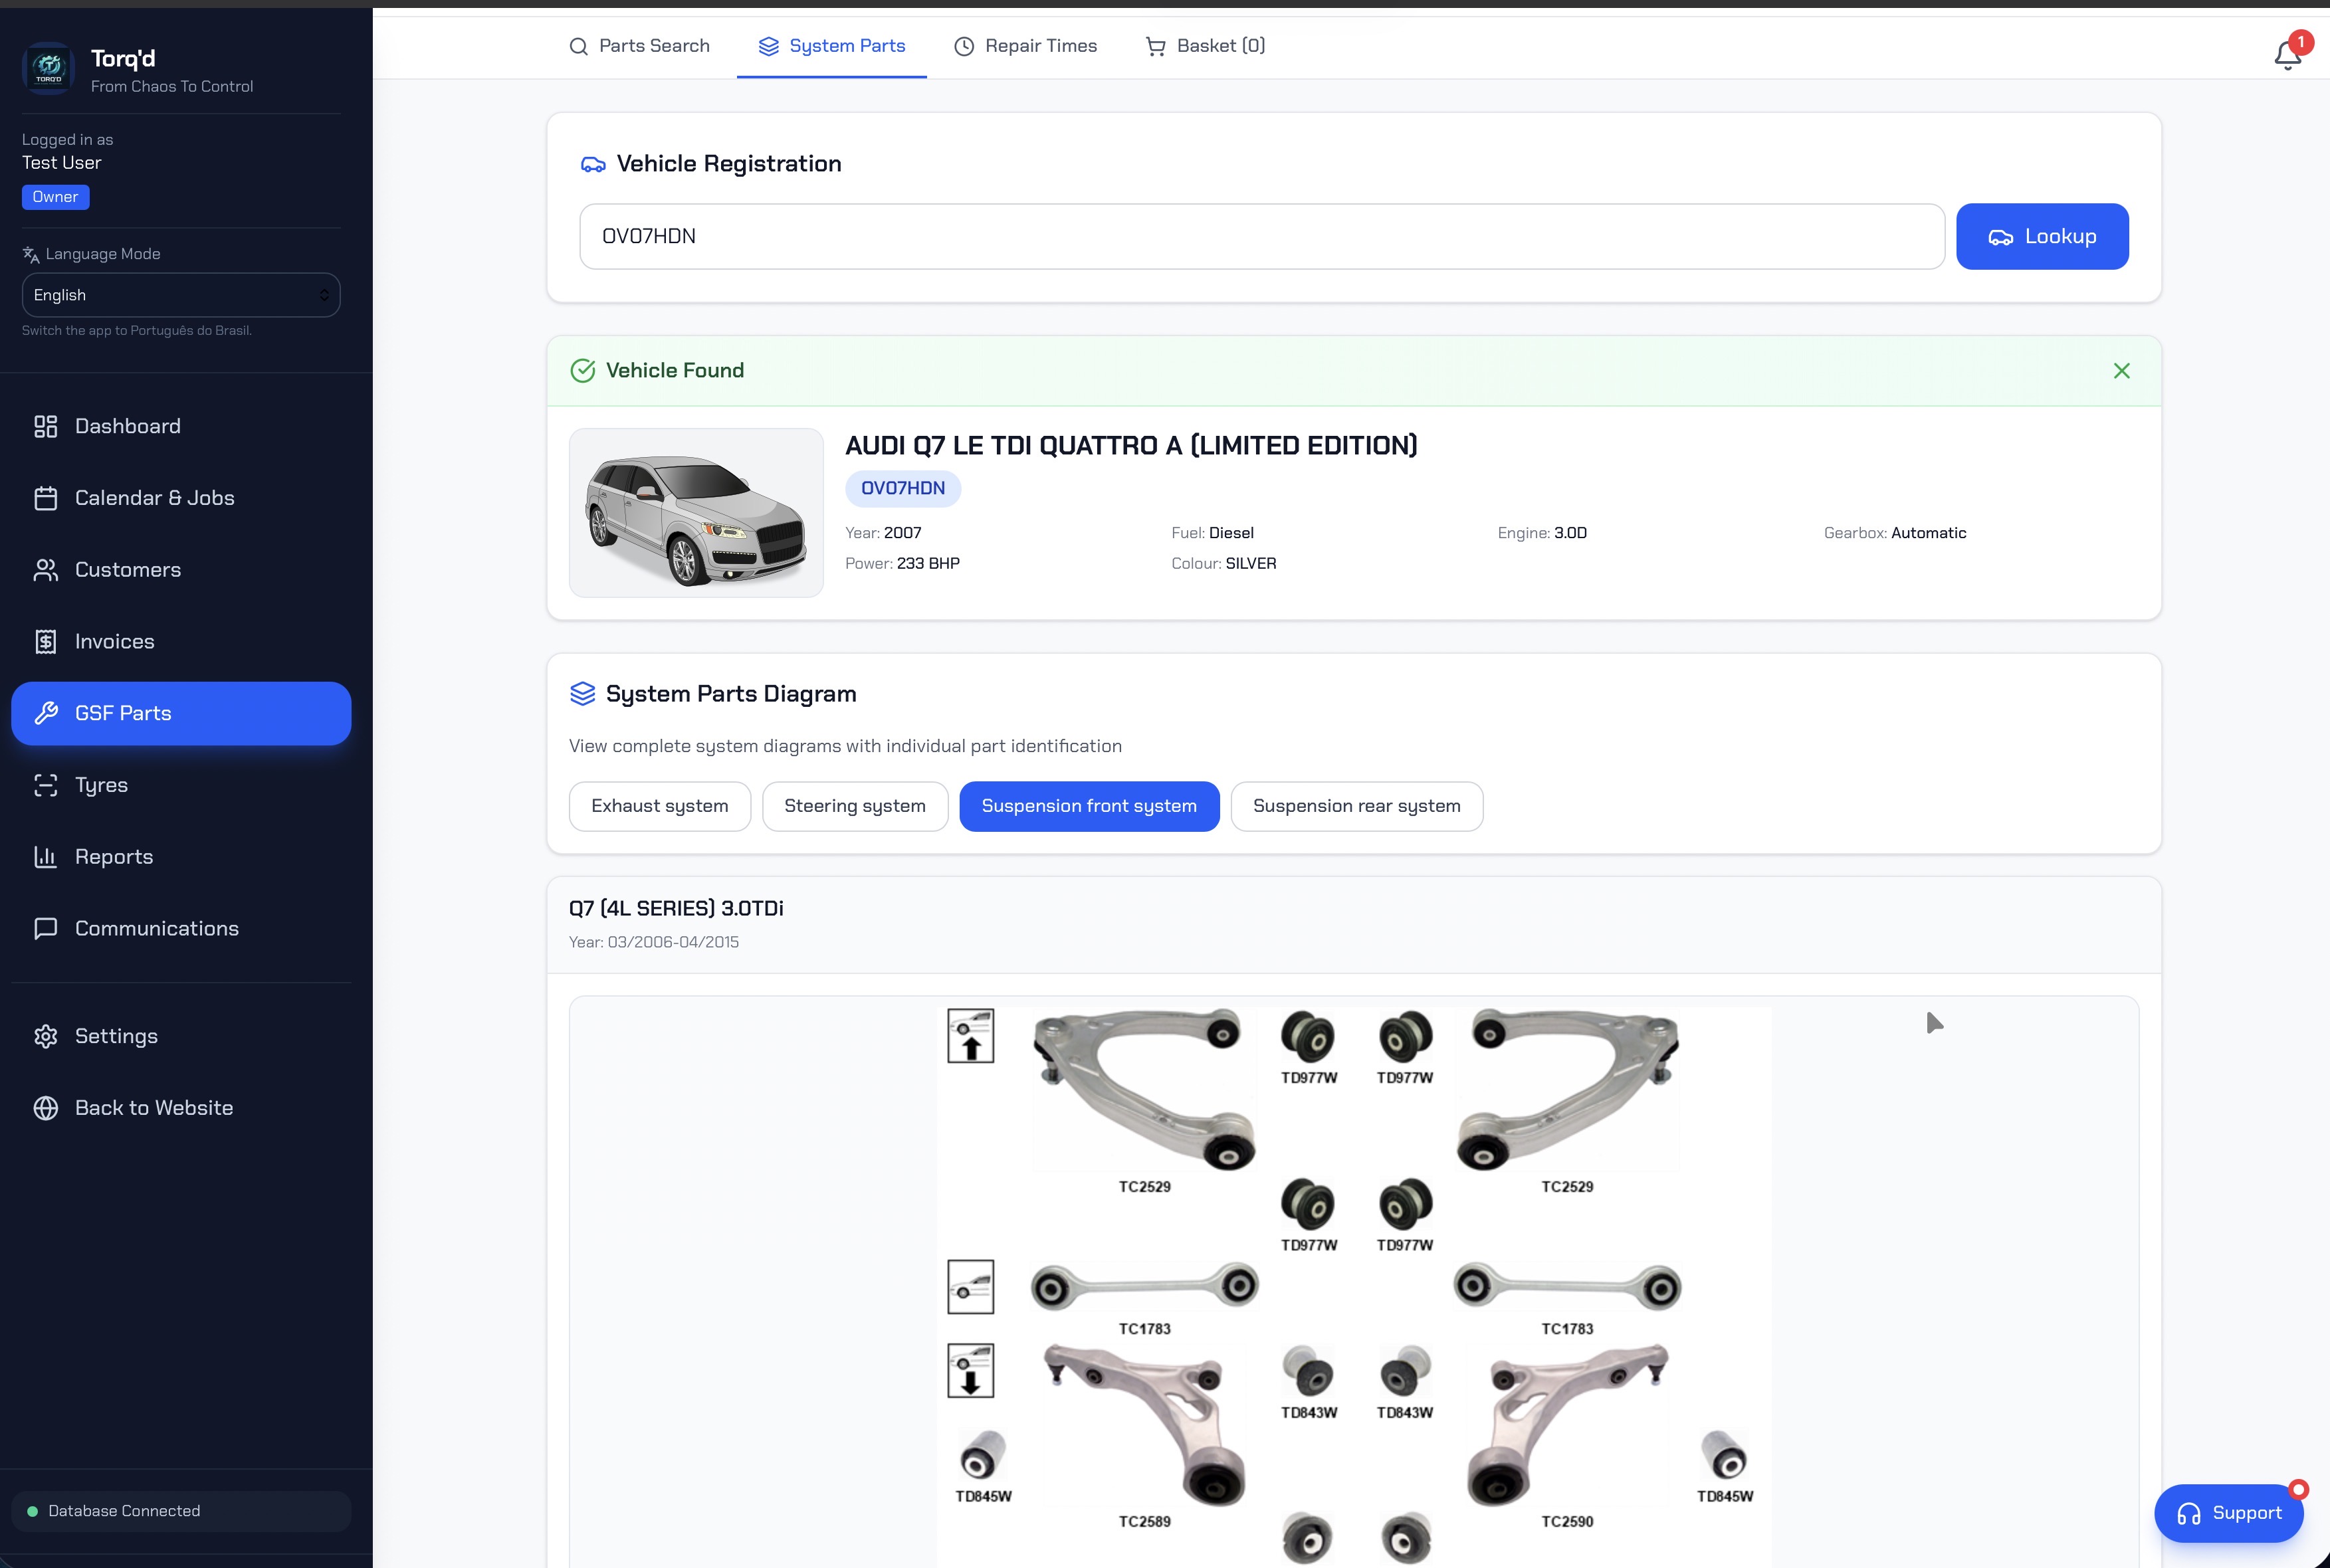Select the Steering system button

click(855, 806)
